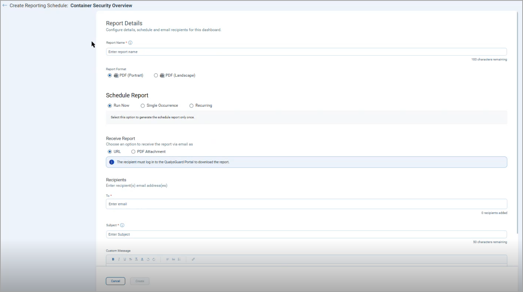Click the form's vertical scrollbar
The width and height of the screenshot is (523, 292).
pos(518,122)
